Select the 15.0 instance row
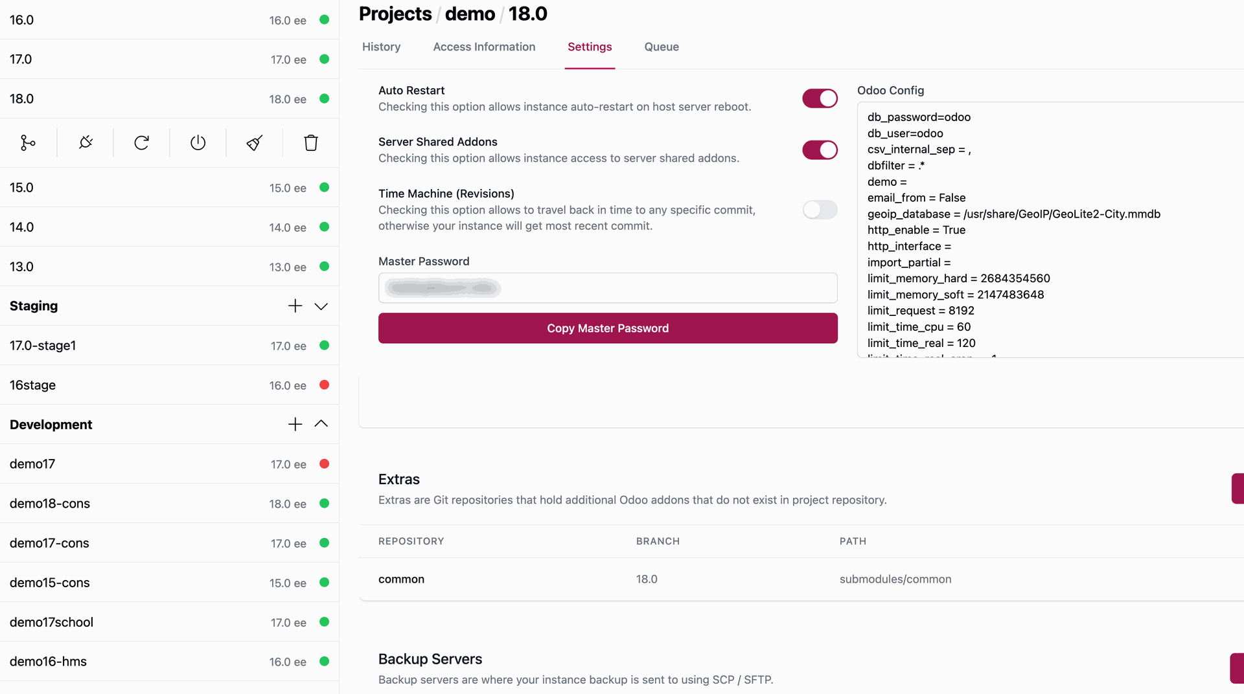Image resolution: width=1244 pixels, height=694 pixels. tap(169, 188)
